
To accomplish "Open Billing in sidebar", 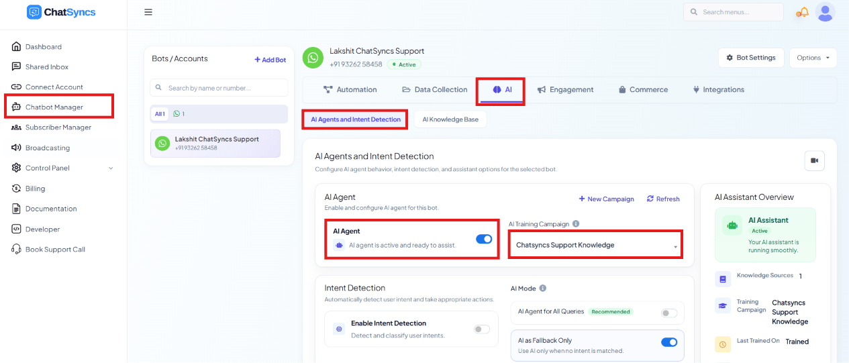I will 36,189.
